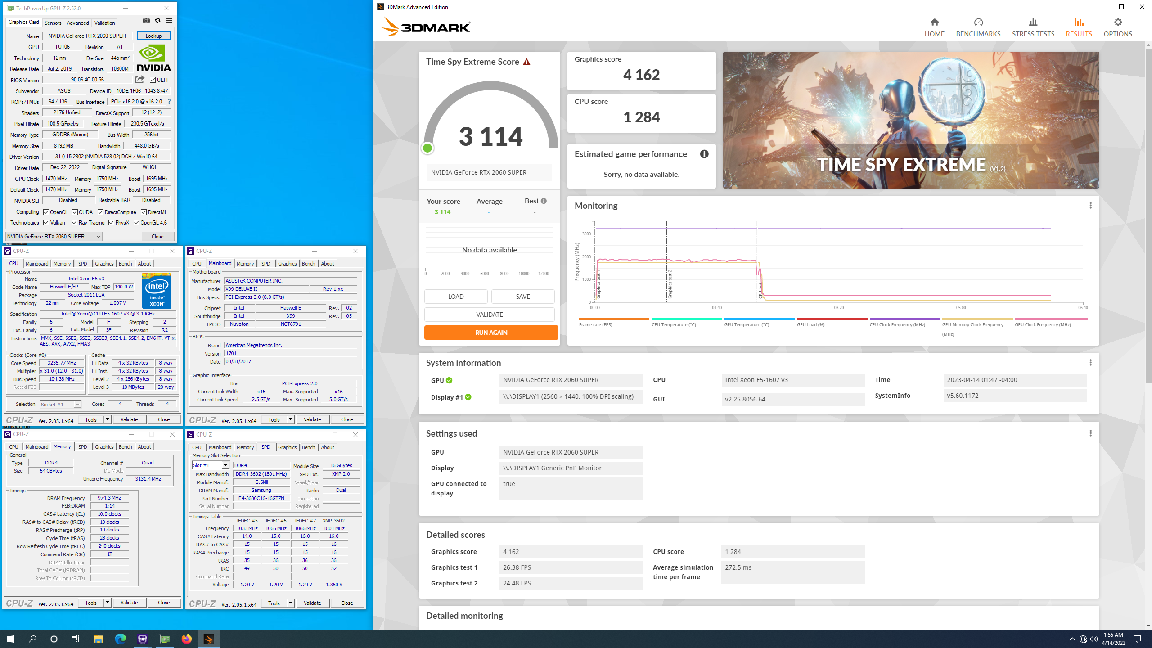Open System information three-dot menu
The width and height of the screenshot is (1152, 648).
click(1090, 363)
